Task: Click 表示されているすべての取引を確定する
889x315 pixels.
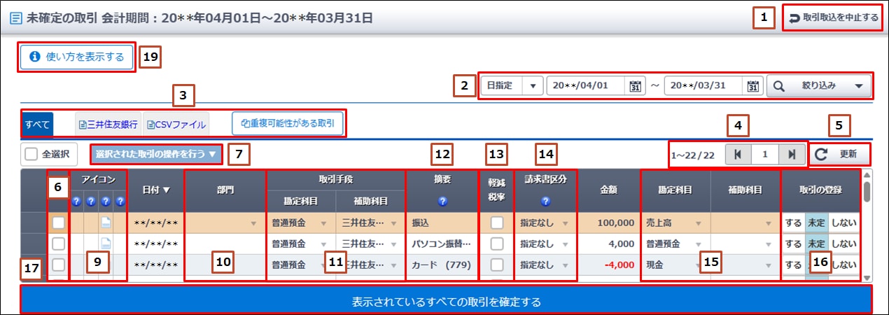Action: (447, 302)
